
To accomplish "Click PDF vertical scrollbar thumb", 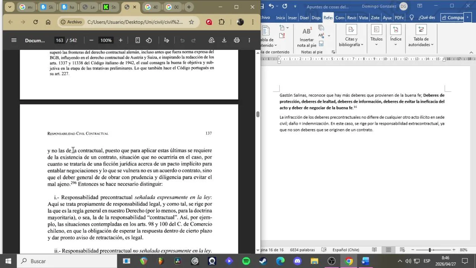I will (258, 114).
